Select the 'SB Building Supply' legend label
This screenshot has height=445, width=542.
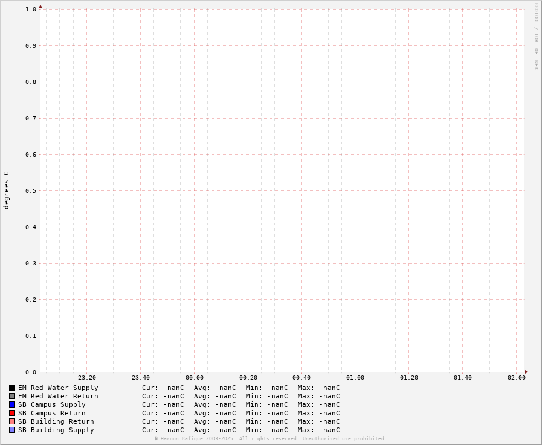tap(56, 430)
